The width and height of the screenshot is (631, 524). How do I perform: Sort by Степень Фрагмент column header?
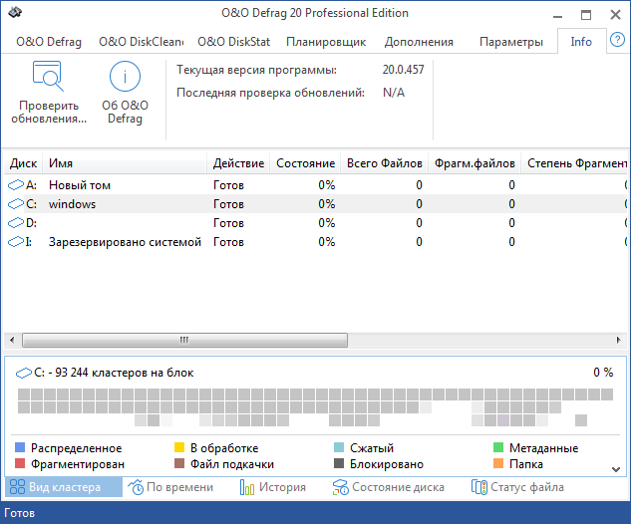(x=575, y=163)
